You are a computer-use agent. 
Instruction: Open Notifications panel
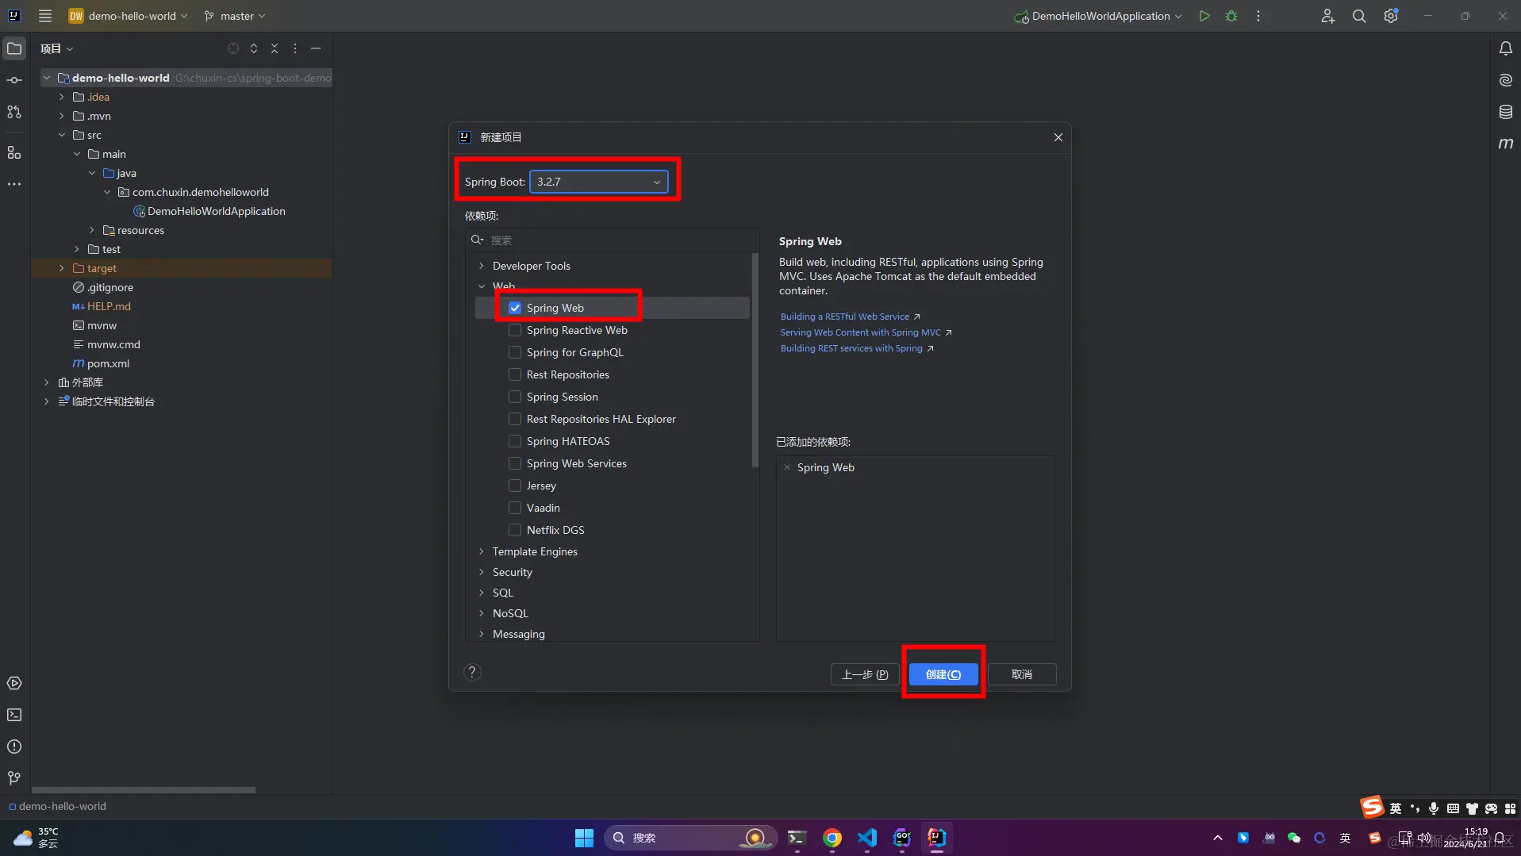click(1505, 48)
